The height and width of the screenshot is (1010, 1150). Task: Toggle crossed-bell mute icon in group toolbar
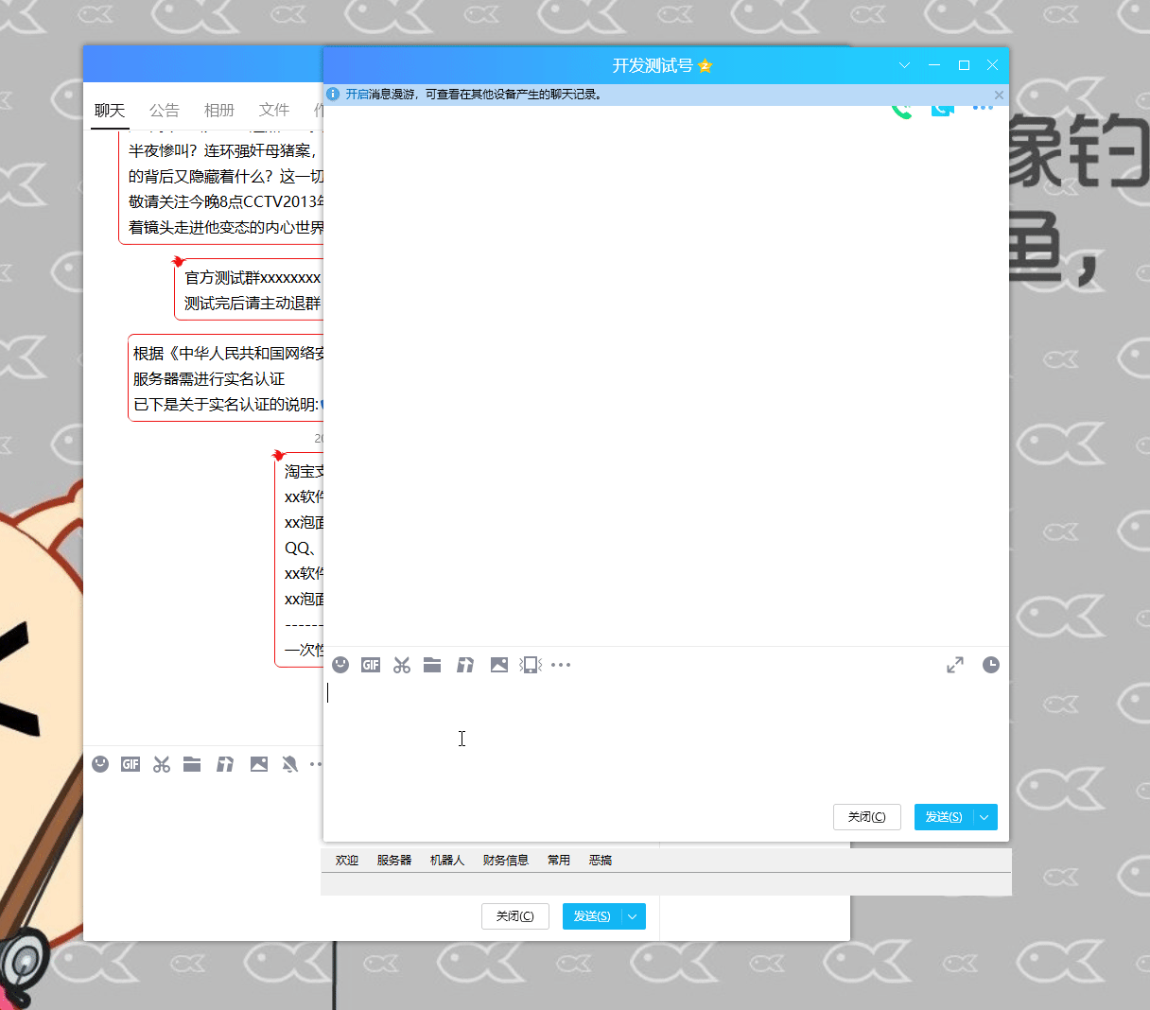click(290, 764)
